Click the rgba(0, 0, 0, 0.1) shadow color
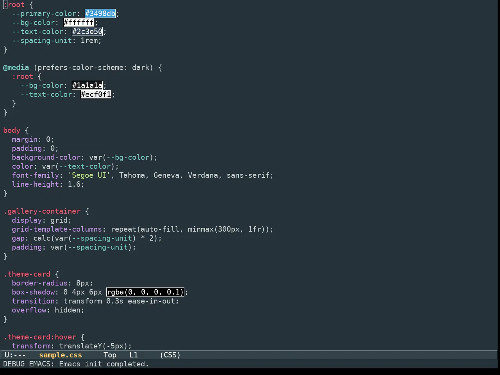This screenshot has height=375, width=500. (145, 292)
